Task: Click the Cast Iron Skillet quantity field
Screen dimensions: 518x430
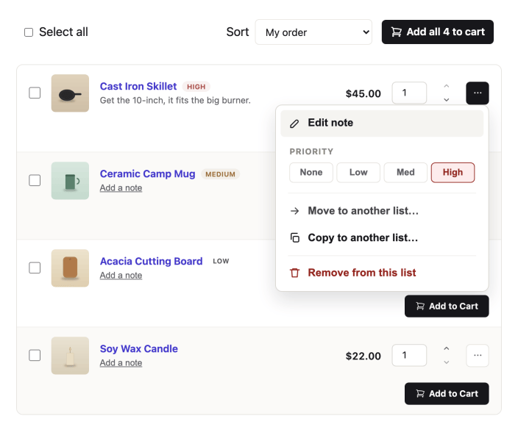Action: pyautogui.click(x=409, y=93)
